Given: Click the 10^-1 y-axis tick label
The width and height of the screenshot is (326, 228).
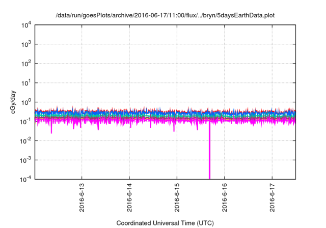Looking at the screenshot, I should (x=25, y=122).
